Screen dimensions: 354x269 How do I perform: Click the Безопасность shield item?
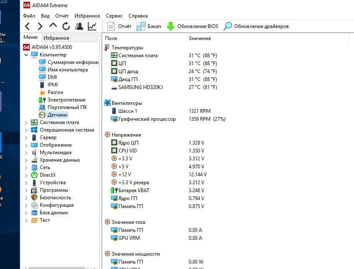coord(51,198)
